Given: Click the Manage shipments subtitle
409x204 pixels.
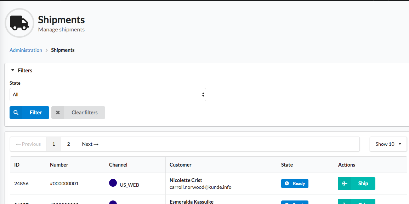Looking at the screenshot, I should 61,30.
